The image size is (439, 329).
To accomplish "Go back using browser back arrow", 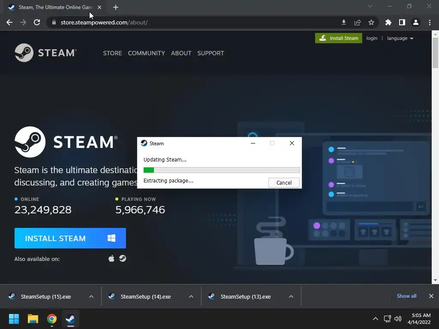I will click(x=9, y=22).
